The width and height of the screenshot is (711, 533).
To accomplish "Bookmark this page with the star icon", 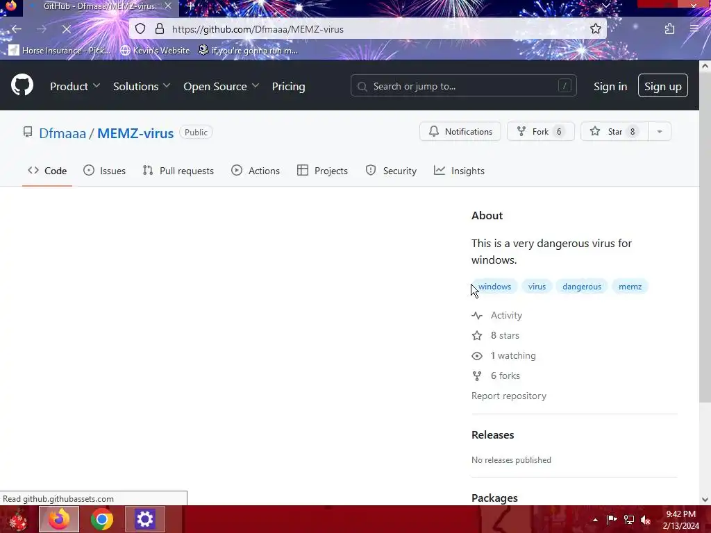I will point(595,29).
